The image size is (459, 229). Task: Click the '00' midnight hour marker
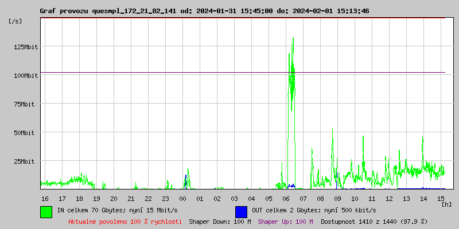pyautogui.click(x=182, y=198)
